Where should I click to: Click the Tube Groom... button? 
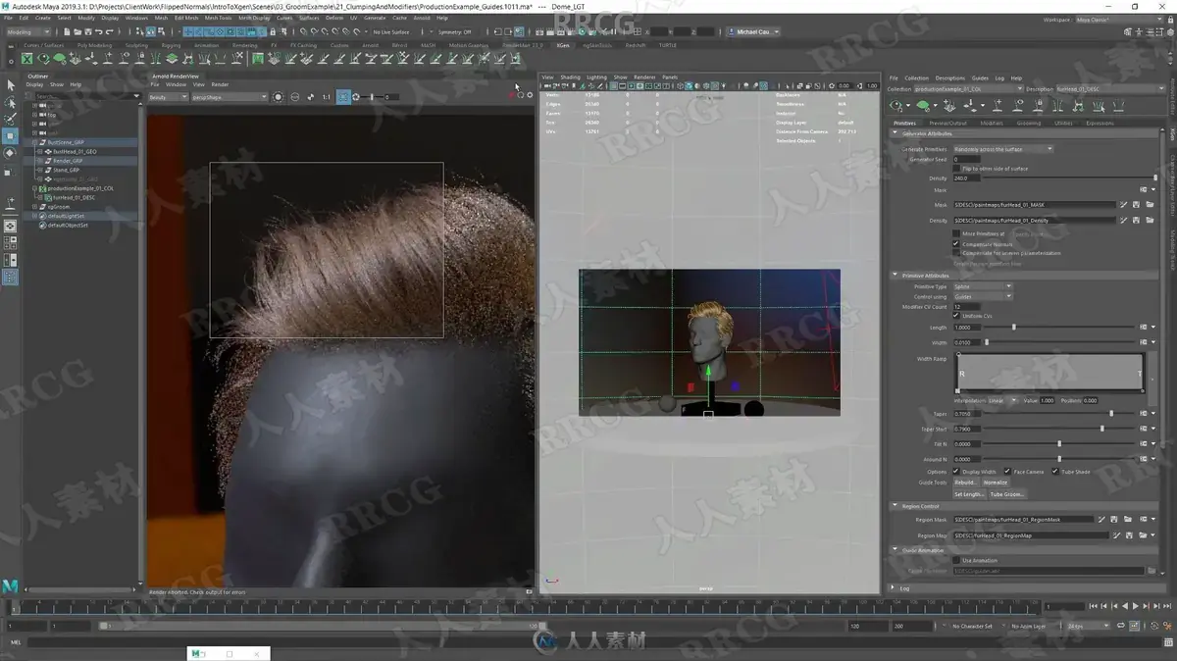[x=1007, y=494]
